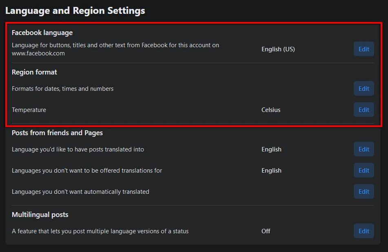Edit the Facebook language setting
Viewport: 388px width, 252px height.
click(x=364, y=49)
